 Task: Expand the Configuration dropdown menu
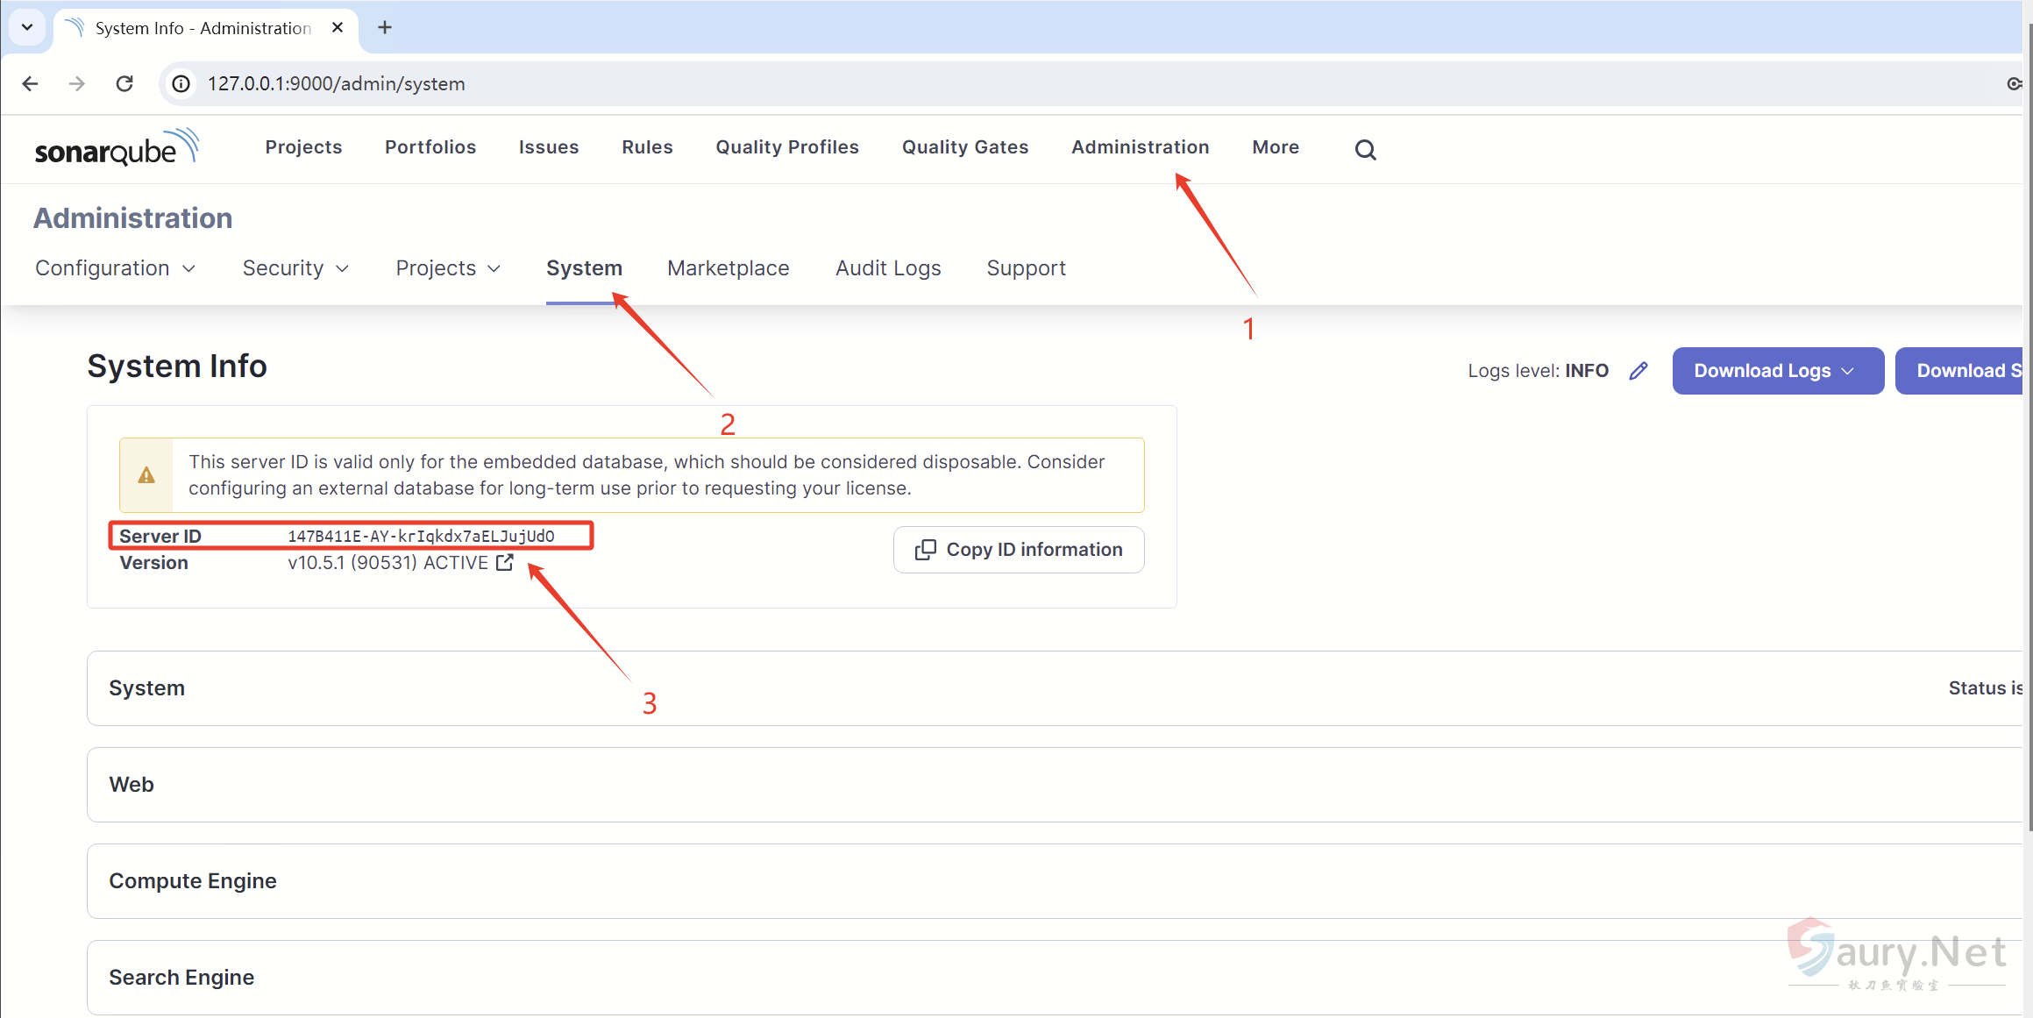pyautogui.click(x=115, y=268)
